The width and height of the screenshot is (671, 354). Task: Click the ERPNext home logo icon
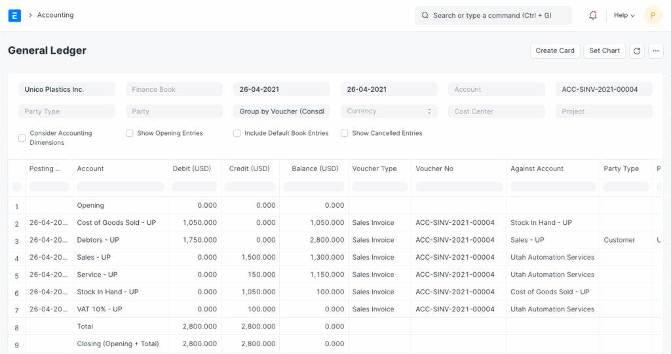click(x=14, y=15)
